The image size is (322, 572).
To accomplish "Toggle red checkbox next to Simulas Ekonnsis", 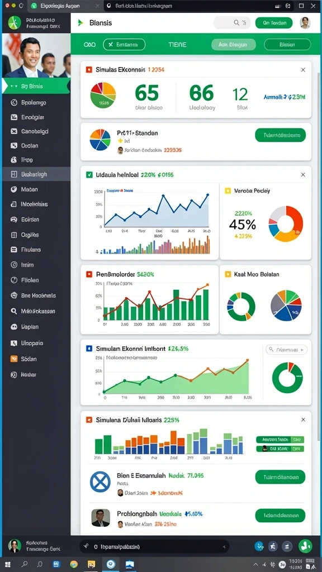I will [x=89, y=69].
